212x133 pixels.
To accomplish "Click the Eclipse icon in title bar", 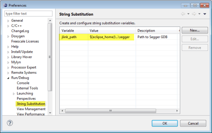I will (5, 5).
